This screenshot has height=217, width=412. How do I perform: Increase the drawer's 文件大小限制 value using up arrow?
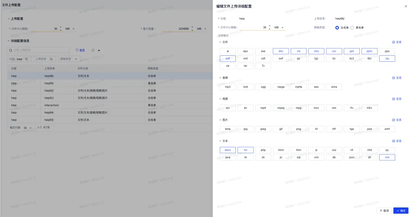(270, 26)
